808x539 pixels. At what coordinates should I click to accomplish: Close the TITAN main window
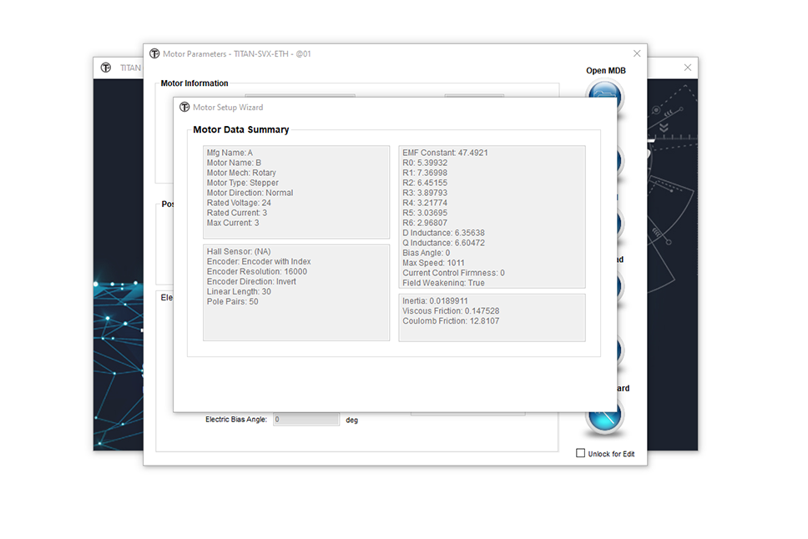click(688, 68)
